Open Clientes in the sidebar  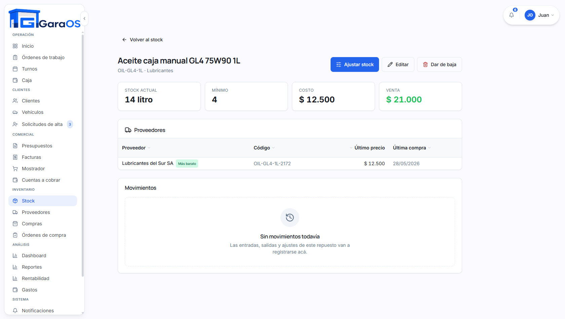[x=43, y=101]
